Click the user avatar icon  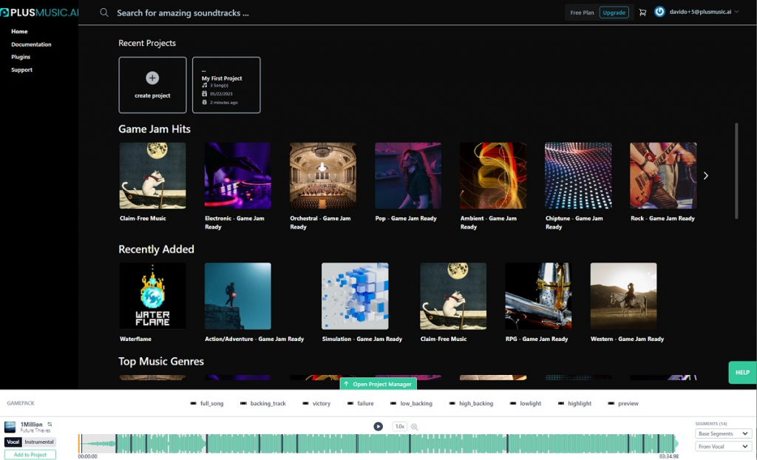click(x=659, y=12)
